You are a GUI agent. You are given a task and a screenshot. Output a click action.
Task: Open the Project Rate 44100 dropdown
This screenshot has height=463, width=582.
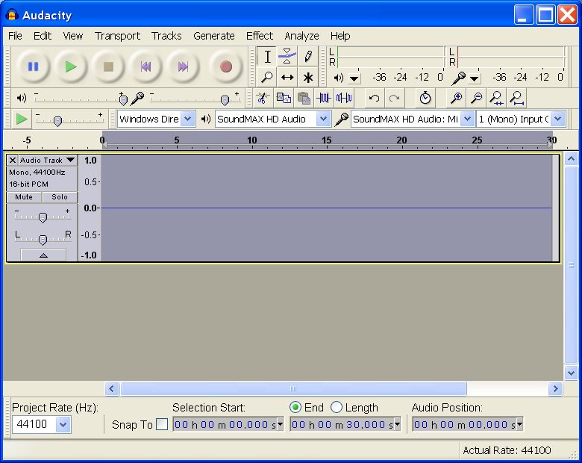tap(63, 424)
